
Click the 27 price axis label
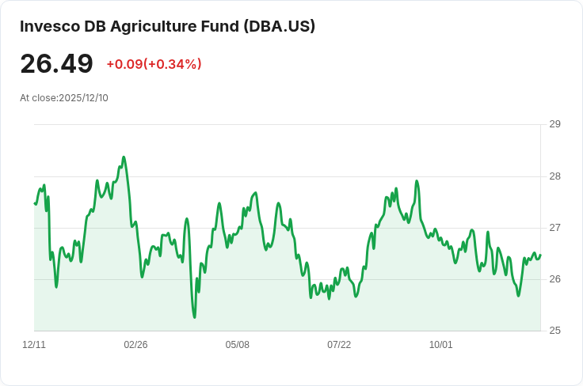coord(554,228)
